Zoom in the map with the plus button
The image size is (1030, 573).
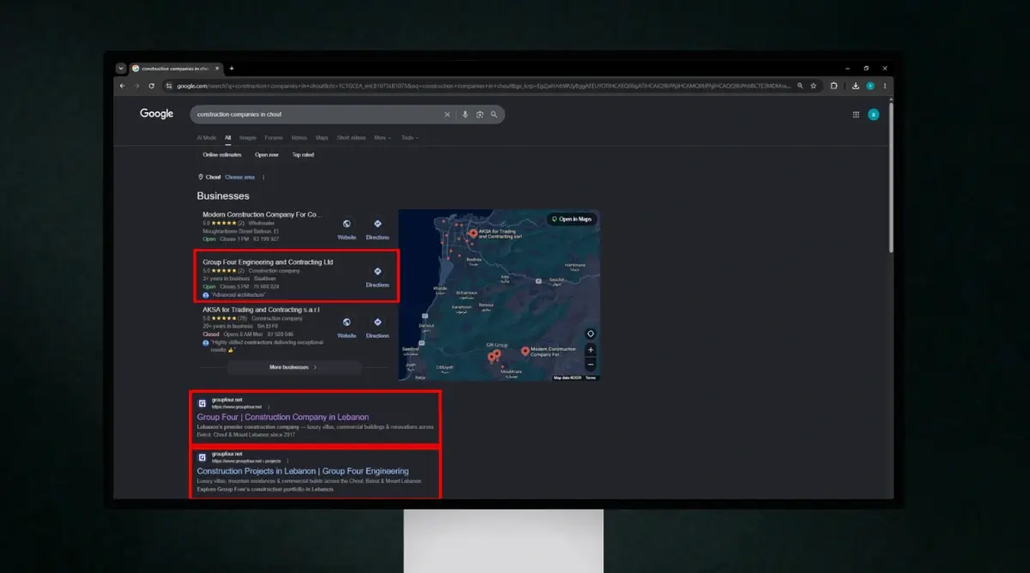[591, 350]
